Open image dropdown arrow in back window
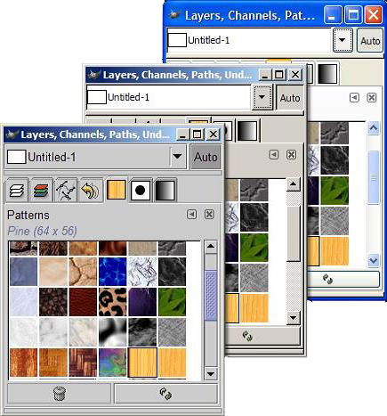The width and height of the screenshot is (387, 416). pos(343,40)
